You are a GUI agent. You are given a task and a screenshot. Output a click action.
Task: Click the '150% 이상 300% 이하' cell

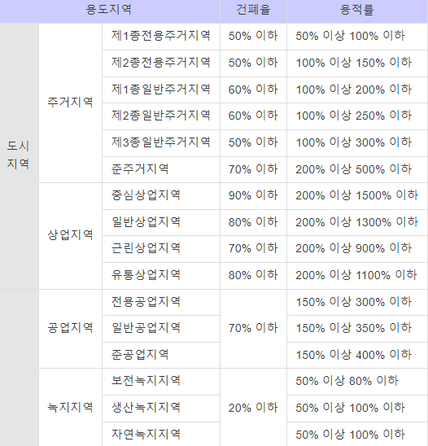[x=357, y=302]
